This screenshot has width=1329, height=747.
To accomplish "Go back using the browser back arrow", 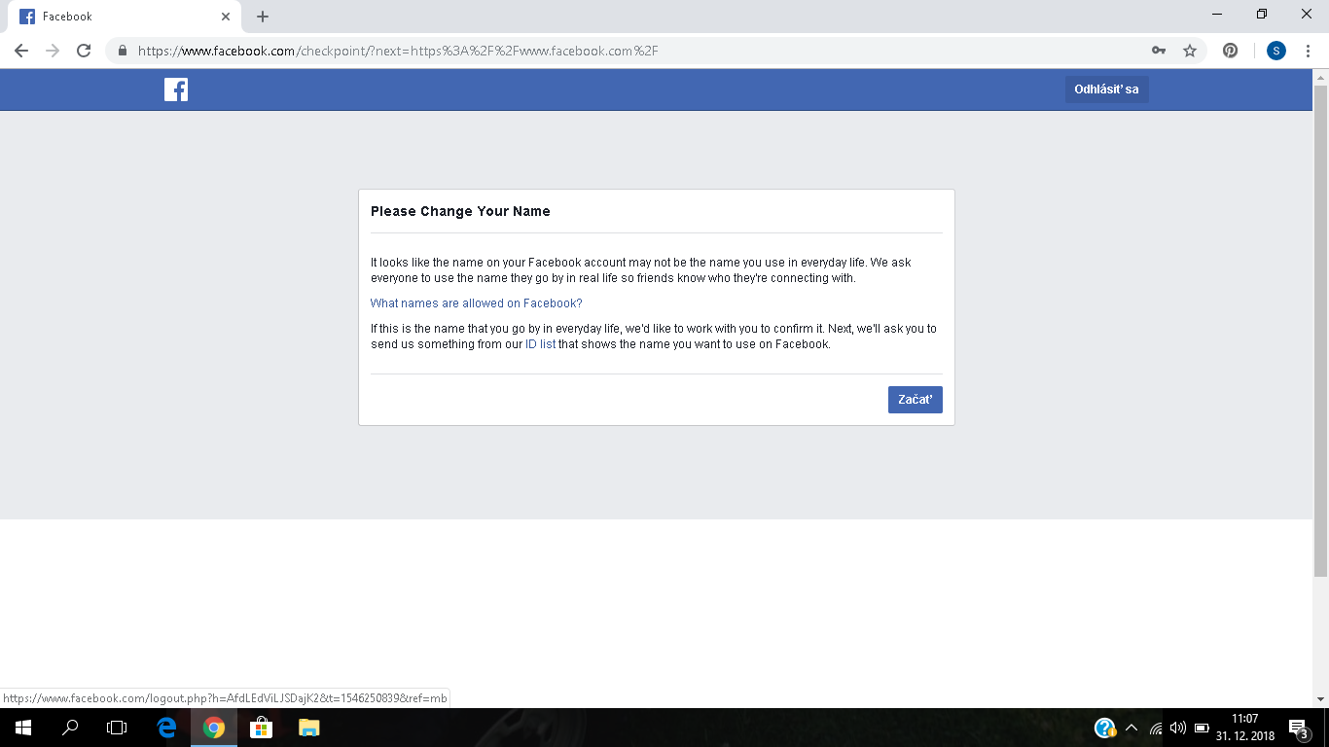I will 21,51.
